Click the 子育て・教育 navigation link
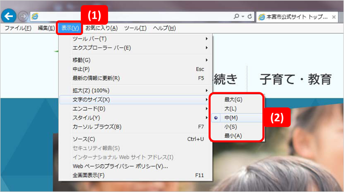This screenshot has width=344, height=192. click(295, 79)
